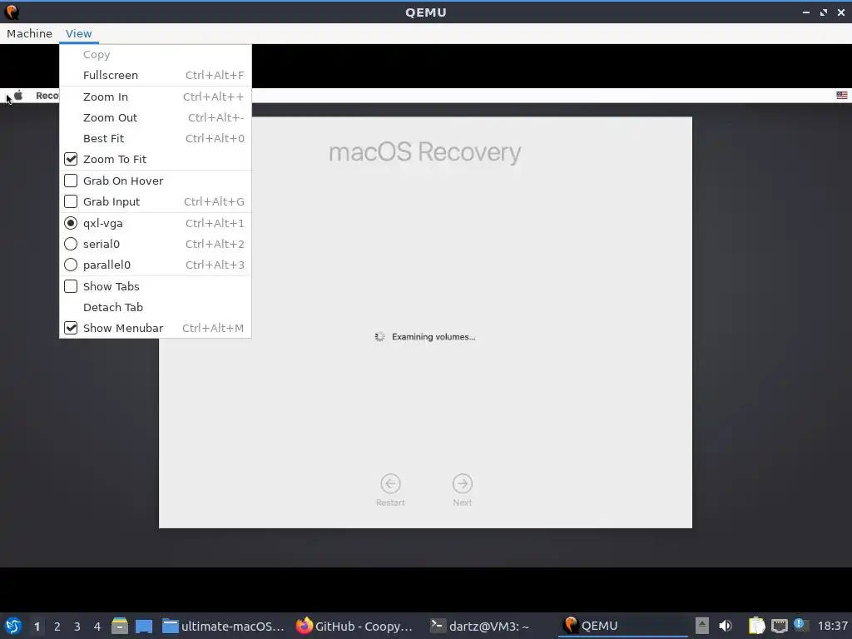The height and width of the screenshot is (639, 852).
Task: Open the Machine menu
Action: [x=29, y=33]
